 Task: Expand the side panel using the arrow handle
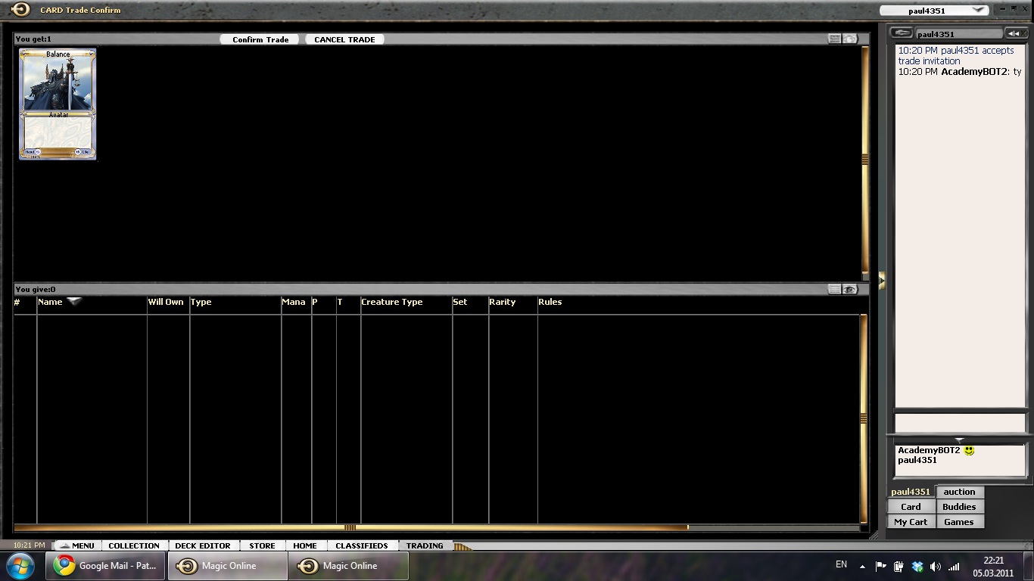coord(881,281)
